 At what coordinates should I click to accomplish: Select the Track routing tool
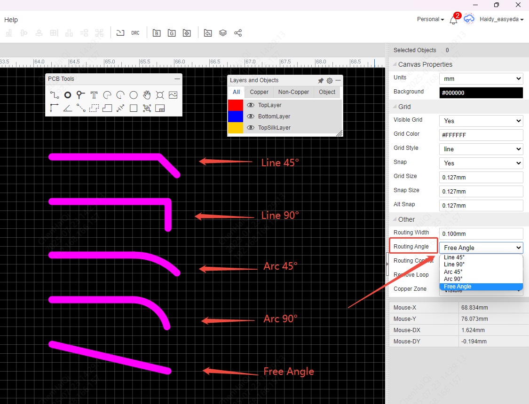(x=55, y=95)
